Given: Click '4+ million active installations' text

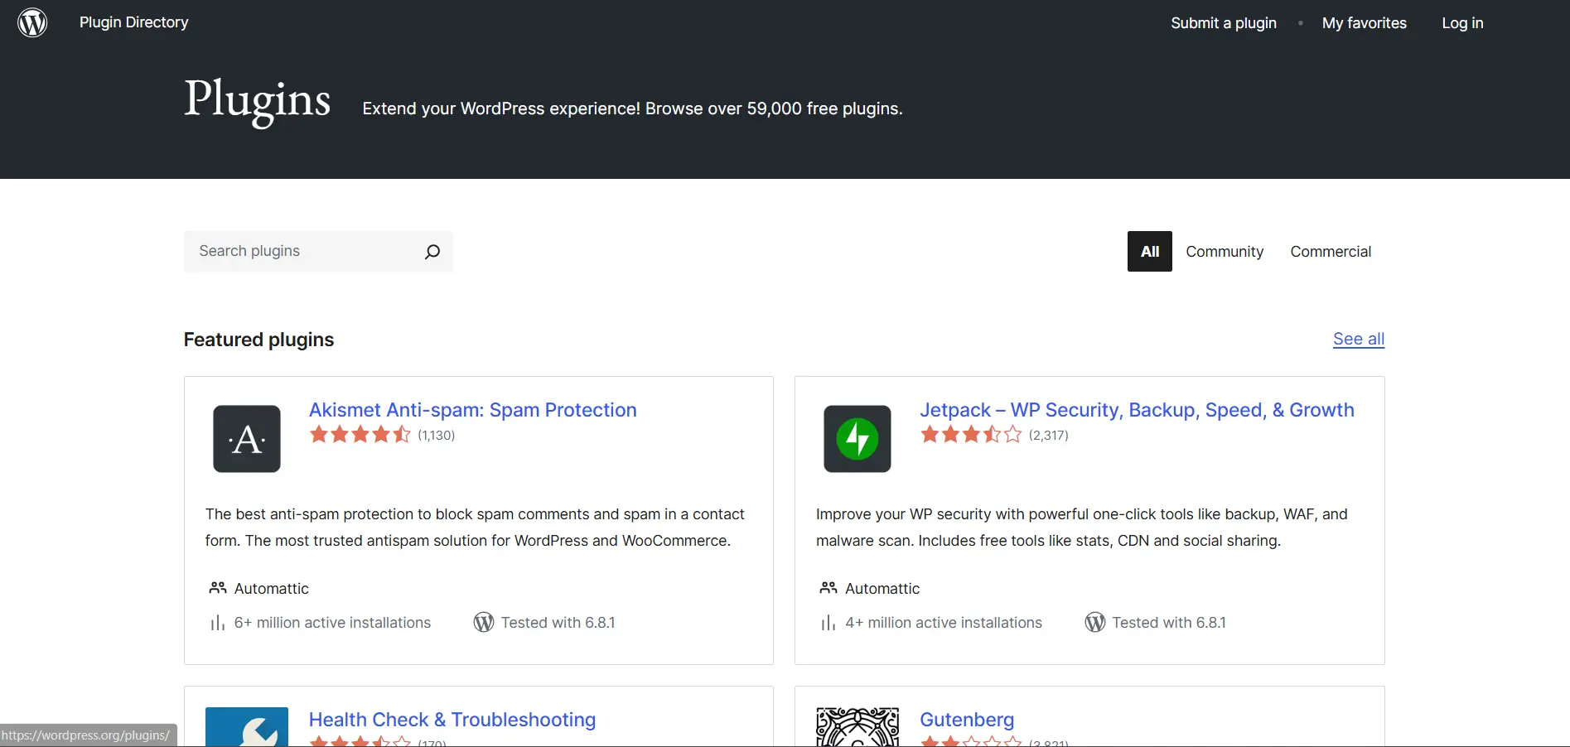Looking at the screenshot, I should [944, 623].
